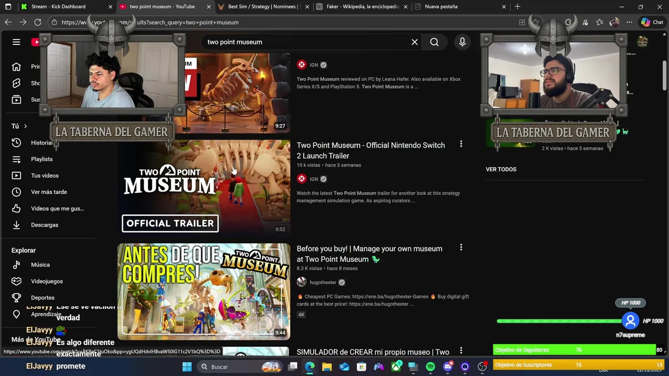The width and height of the screenshot is (669, 376).
Task: Open OBS Studio from the taskbar
Action: [482, 367]
